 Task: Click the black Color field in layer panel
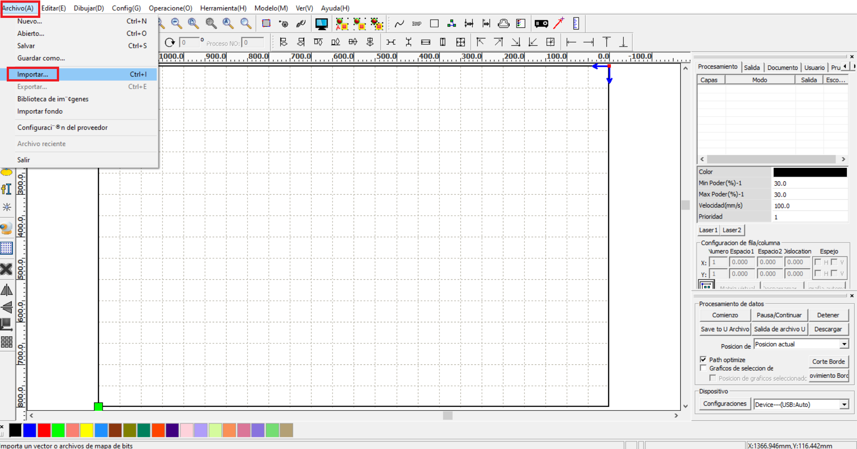coord(810,172)
